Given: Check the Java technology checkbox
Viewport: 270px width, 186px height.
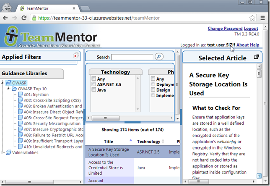Looking at the screenshot, I should coord(93,89).
